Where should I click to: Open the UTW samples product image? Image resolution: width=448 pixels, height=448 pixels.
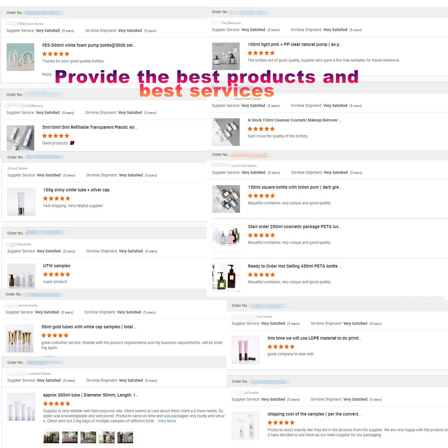[21, 276]
